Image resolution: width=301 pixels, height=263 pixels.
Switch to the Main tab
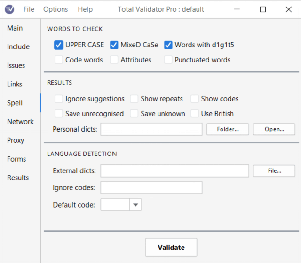[15, 28]
